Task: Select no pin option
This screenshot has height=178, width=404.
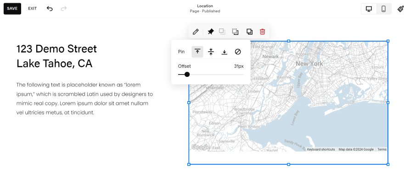Action: [x=238, y=52]
